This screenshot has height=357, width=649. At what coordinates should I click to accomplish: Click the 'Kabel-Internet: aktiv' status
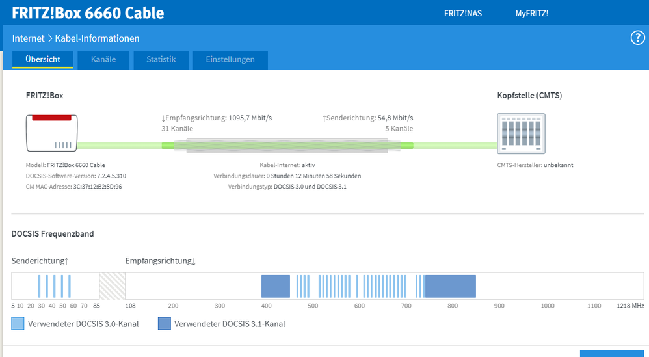pyautogui.click(x=287, y=165)
